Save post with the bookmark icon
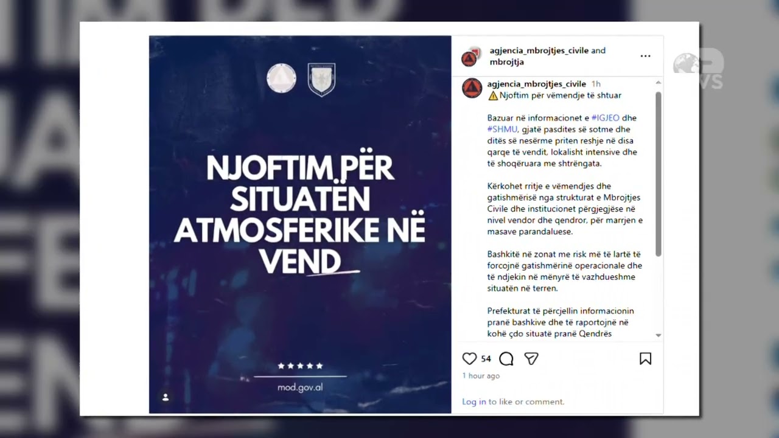The image size is (779, 438). click(x=646, y=359)
